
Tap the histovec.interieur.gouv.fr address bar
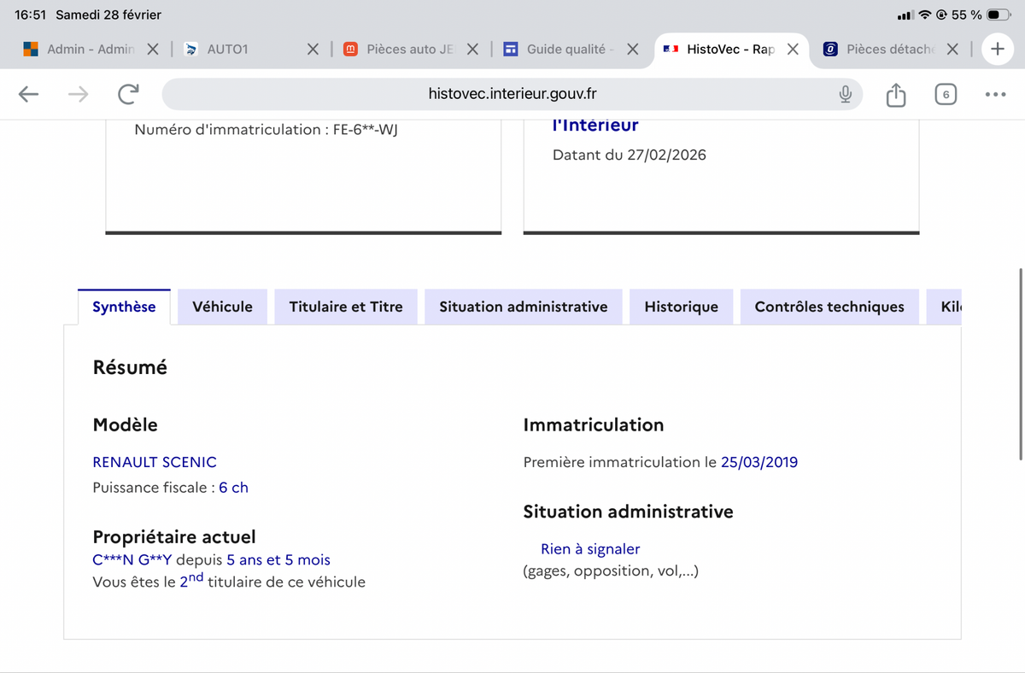coord(511,95)
